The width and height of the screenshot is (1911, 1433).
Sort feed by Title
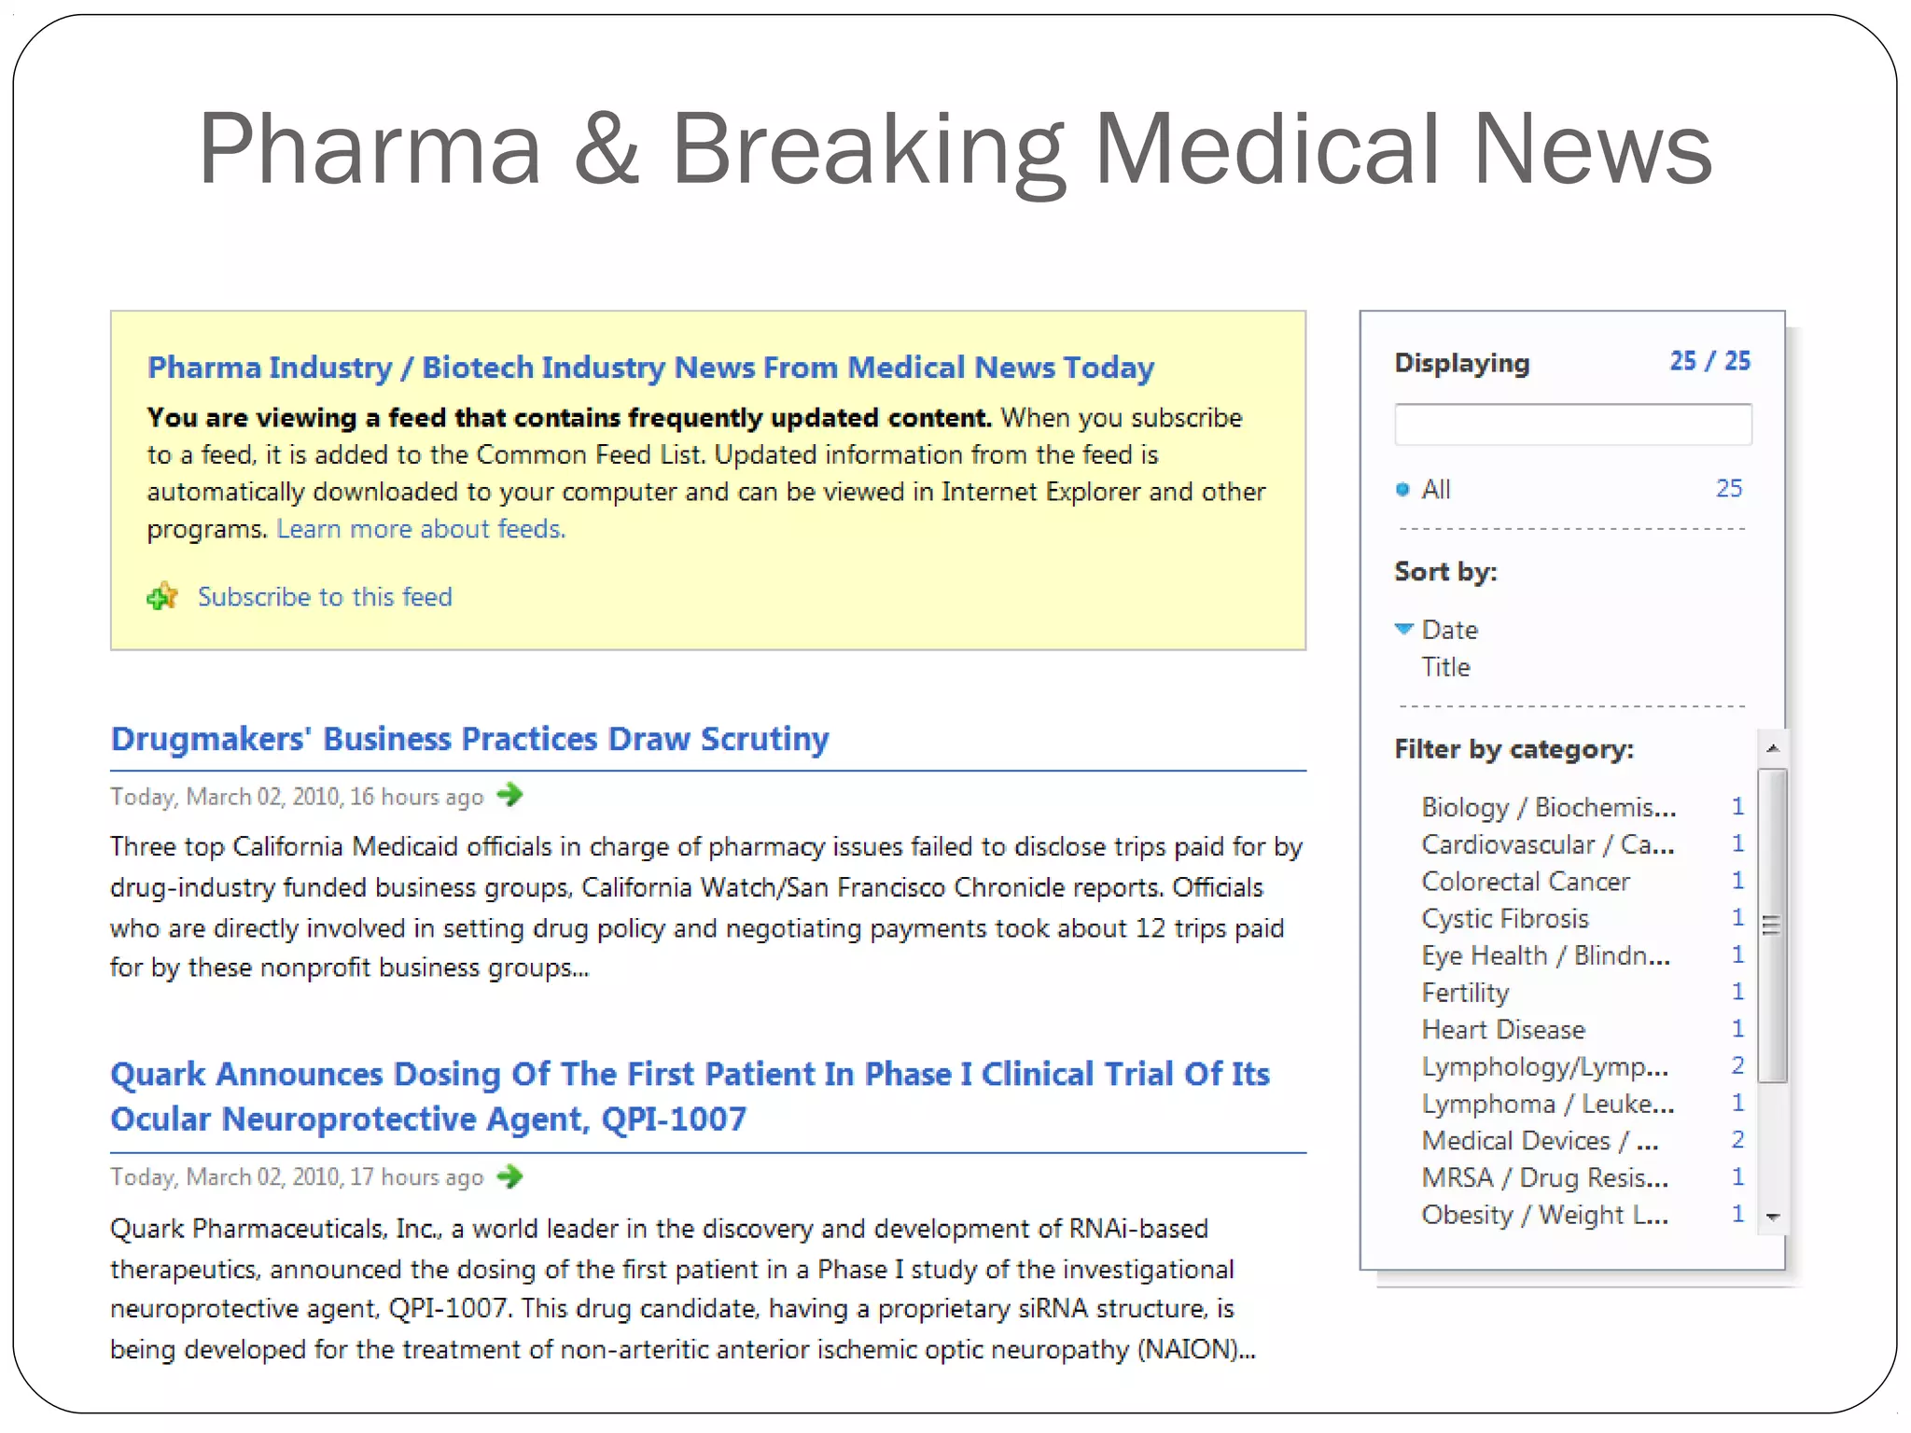[1445, 667]
